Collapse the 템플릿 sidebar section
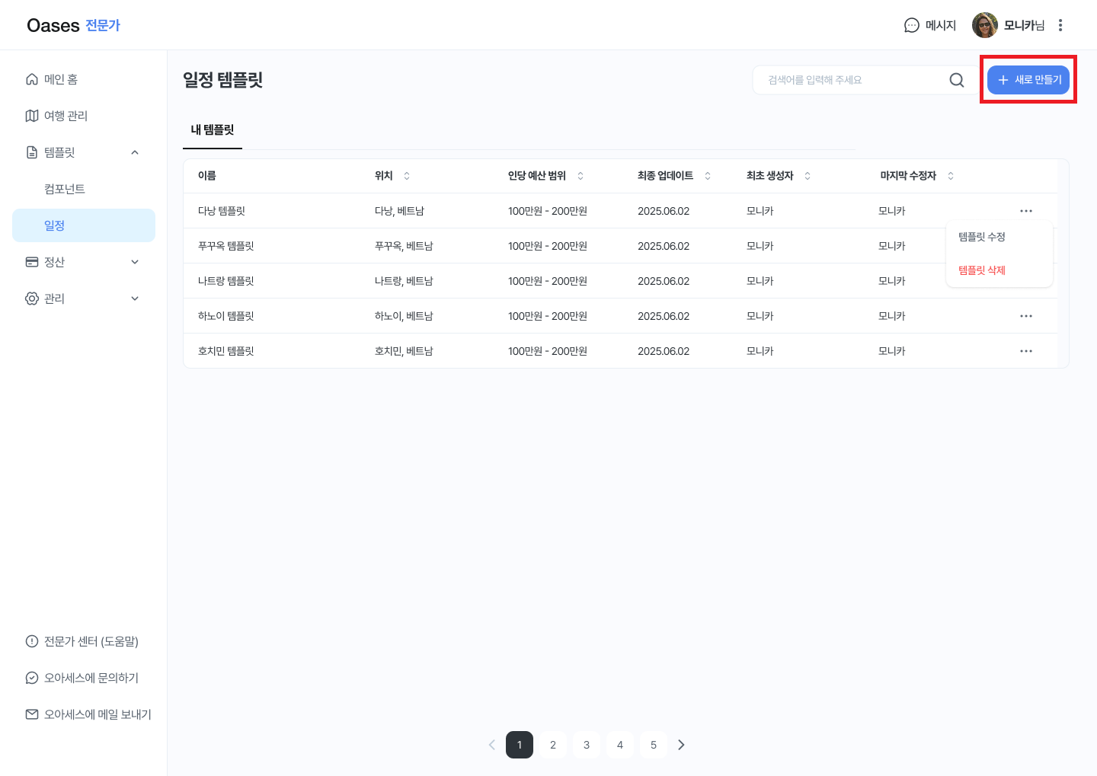This screenshot has width=1097, height=776. [x=135, y=152]
